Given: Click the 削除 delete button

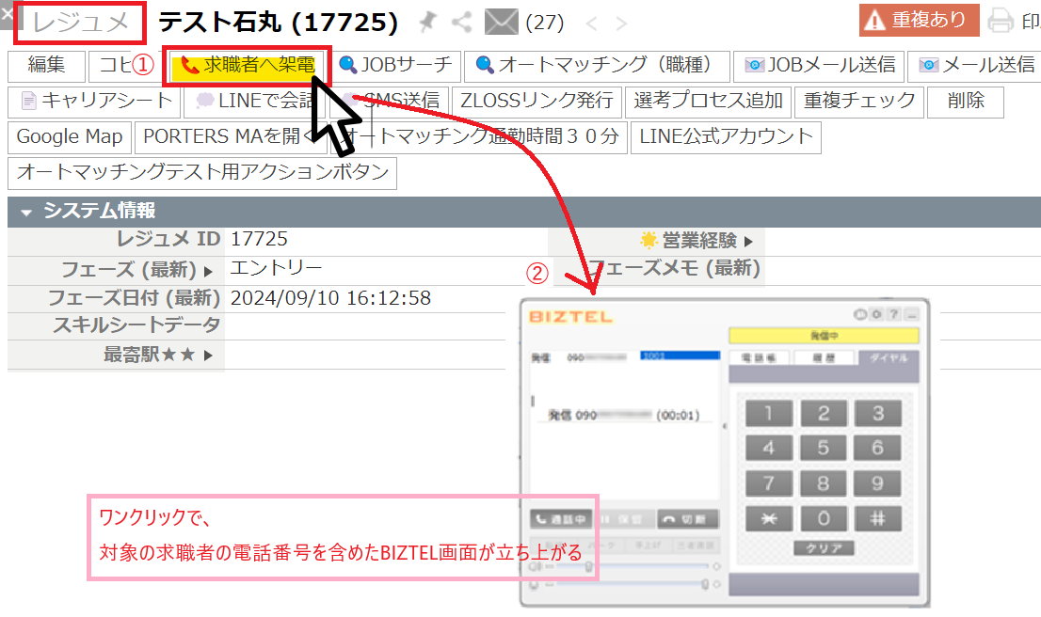Looking at the screenshot, I should coord(966,101).
